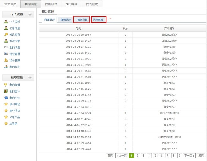Jump to the last page with 尾页
The height and width of the screenshot is (161, 207).
tap(201, 156)
